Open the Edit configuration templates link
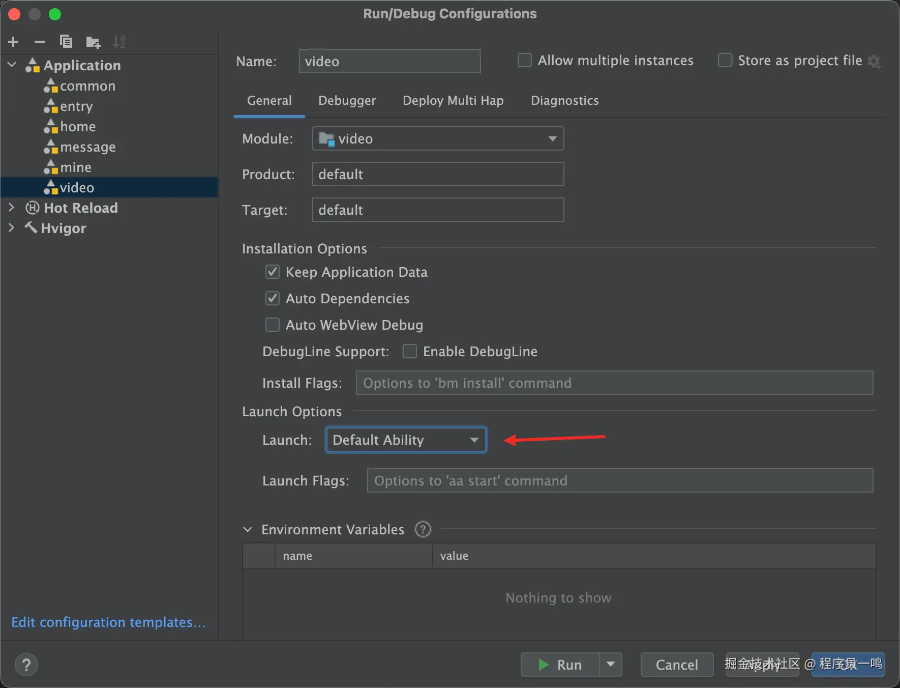 [x=108, y=622]
